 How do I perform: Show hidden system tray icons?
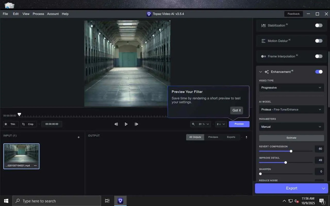tap(284, 201)
